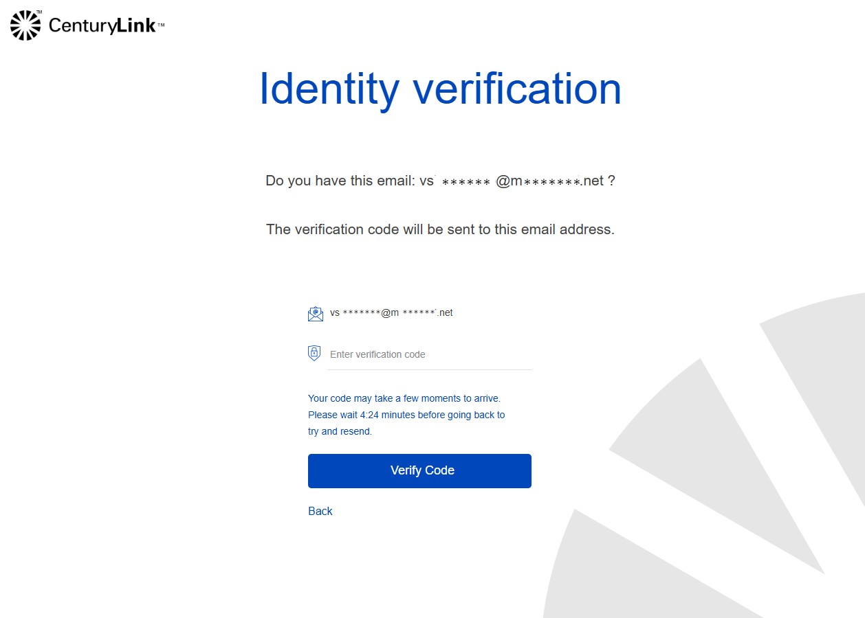Click the TM mark after CenturyLink
This screenshot has height=618, width=865.
coord(161,26)
